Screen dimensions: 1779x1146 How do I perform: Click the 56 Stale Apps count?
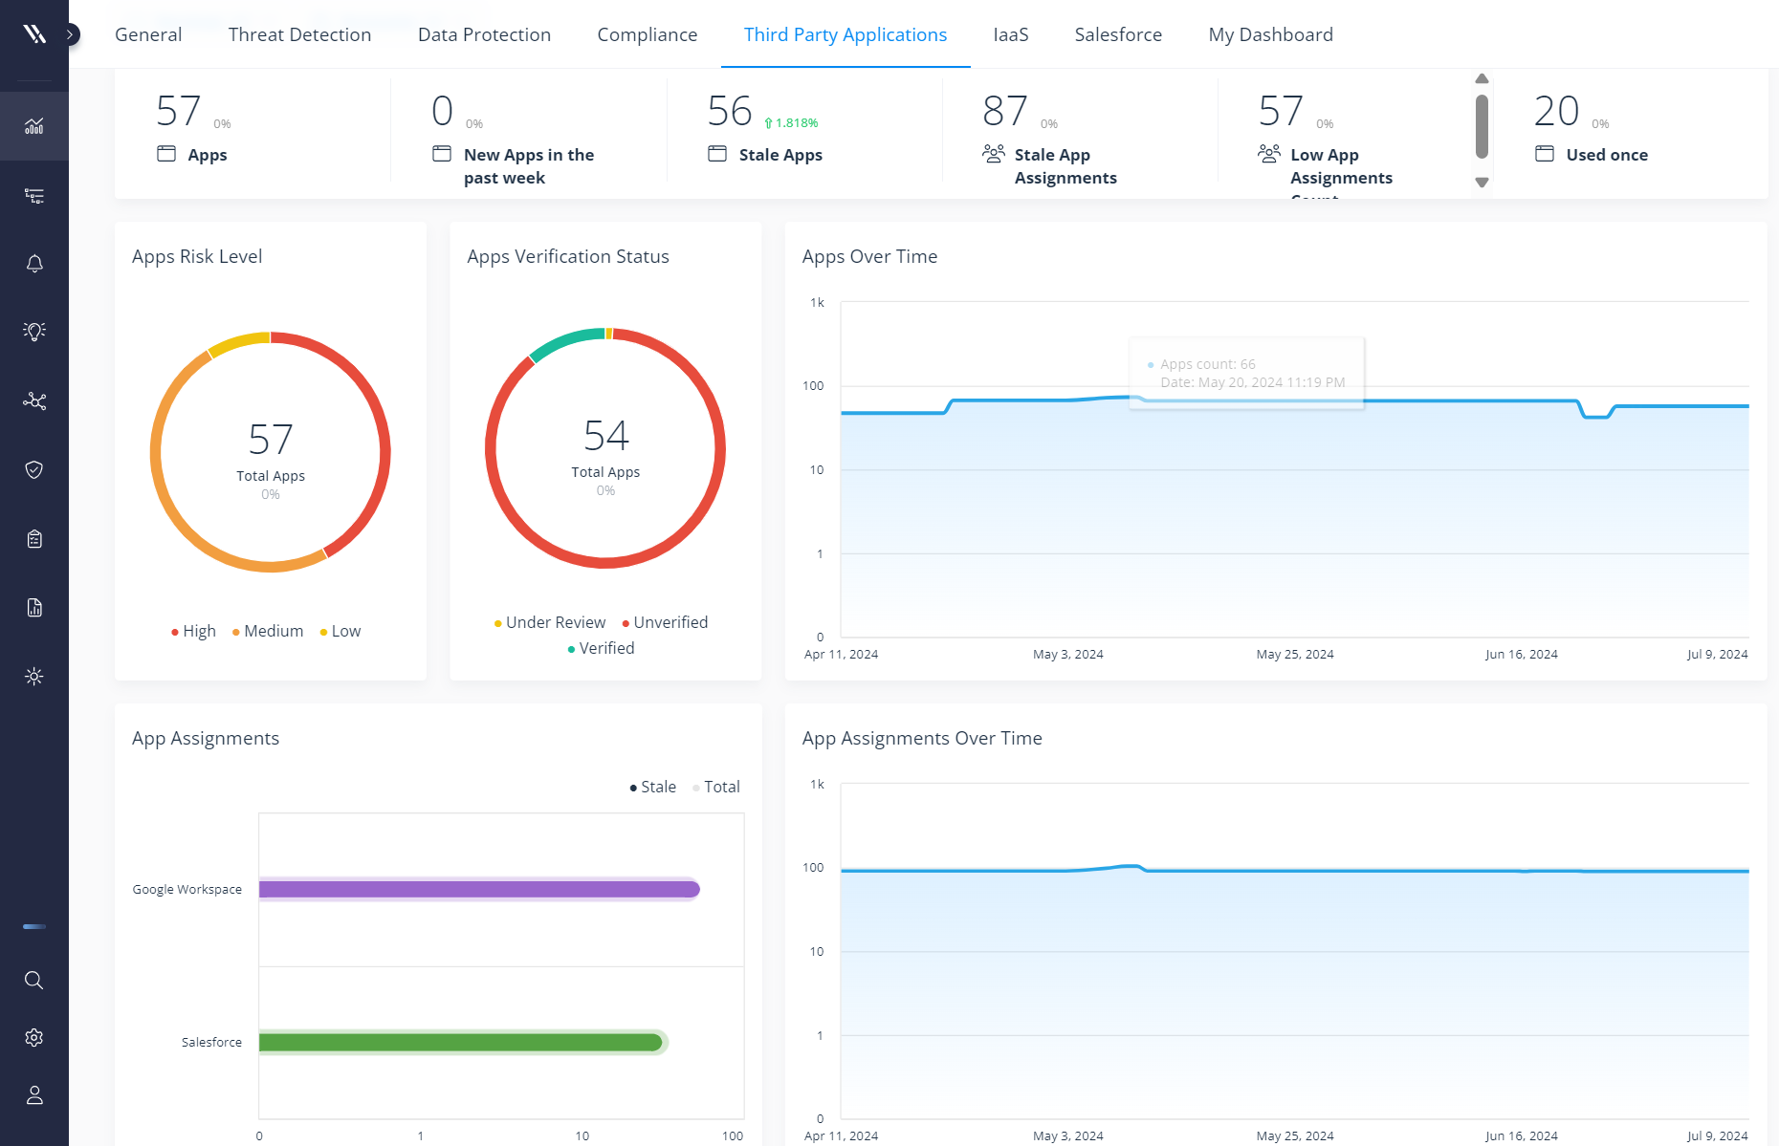click(730, 111)
